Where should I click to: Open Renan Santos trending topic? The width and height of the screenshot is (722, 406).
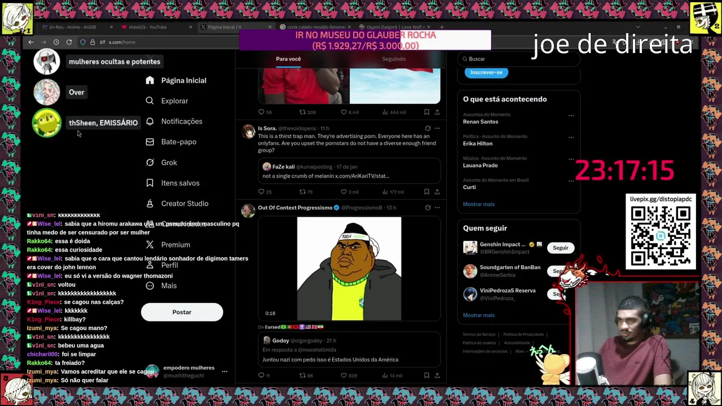(481, 122)
